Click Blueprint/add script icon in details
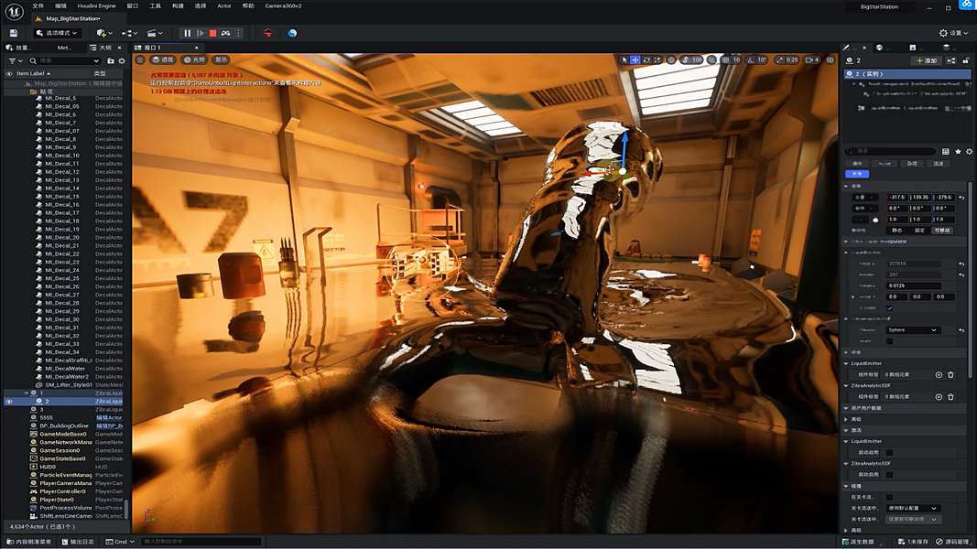 click(x=950, y=60)
